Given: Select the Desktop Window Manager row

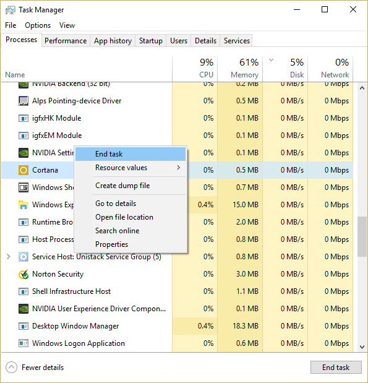Looking at the screenshot, I should pyautogui.click(x=177, y=326).
